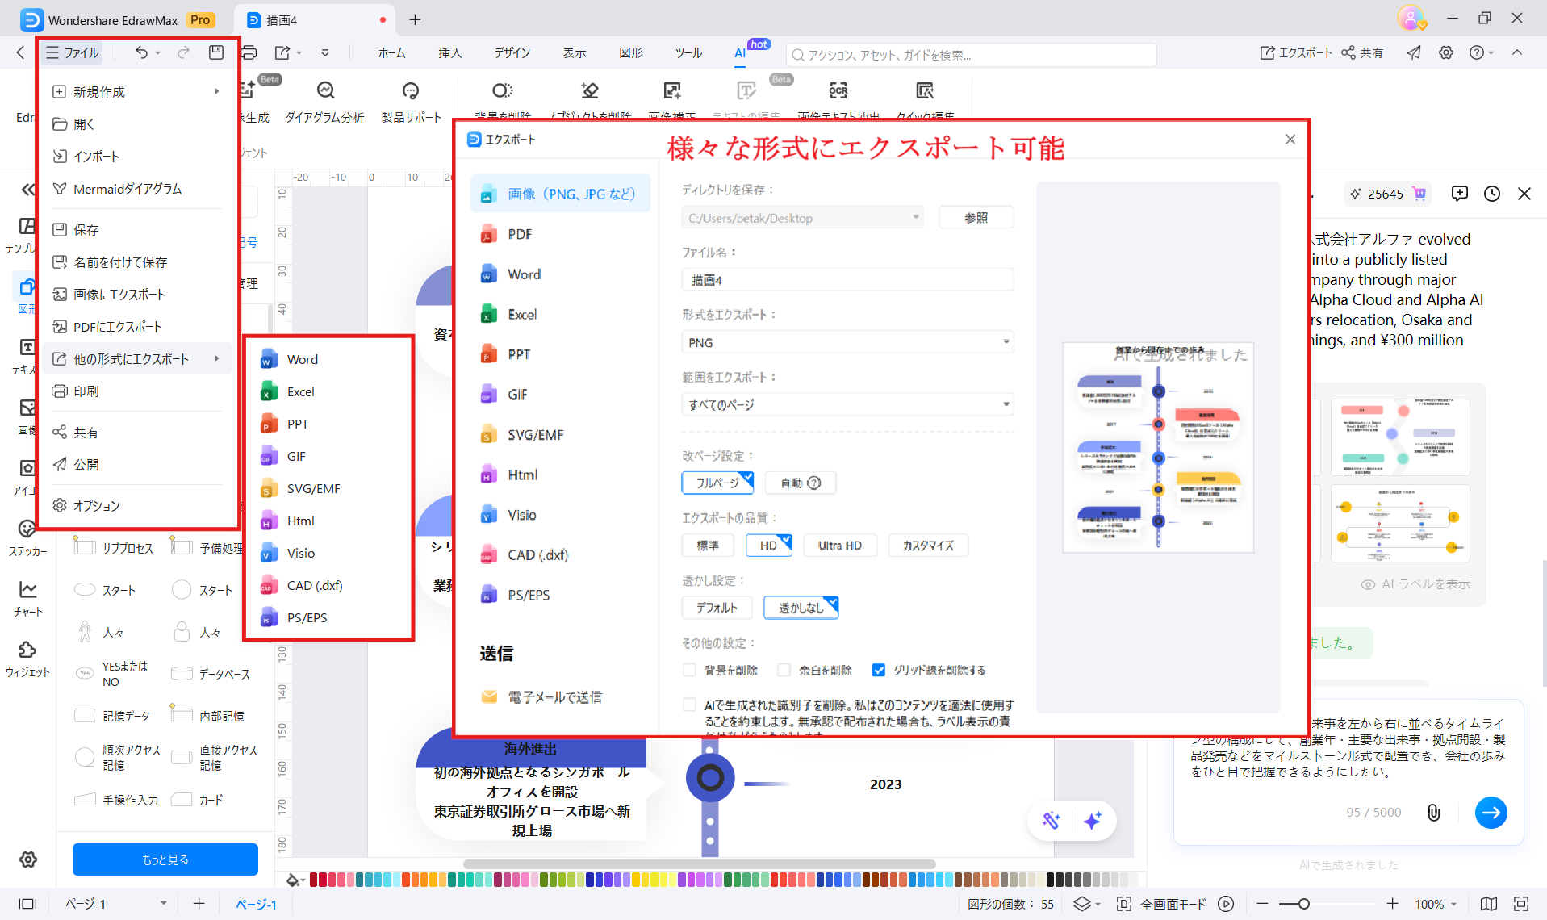Image resolution: width=1547 pixels, height=920 pixels.
Task: Click the 共有 button top right
Action: (x=1362, y=52)
